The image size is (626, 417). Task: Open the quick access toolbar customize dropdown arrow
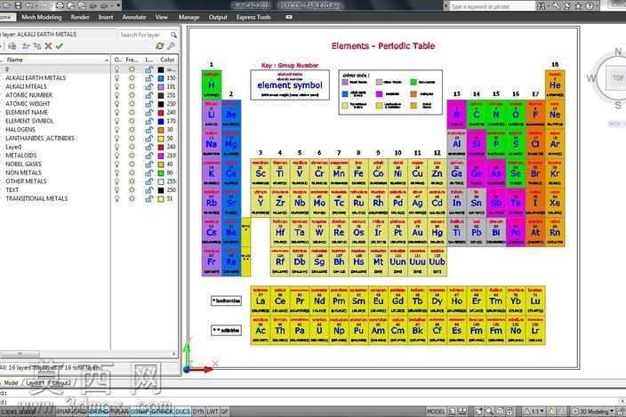(118, 5)
